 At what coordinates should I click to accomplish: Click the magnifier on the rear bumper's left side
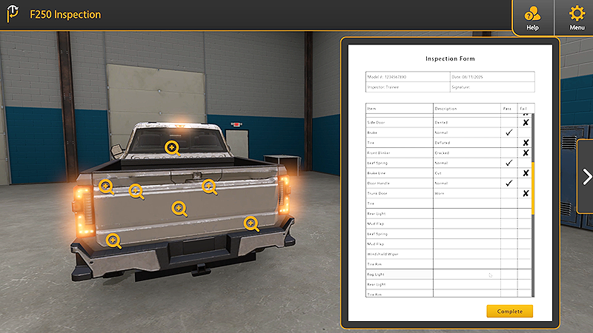tap(113, 240)
